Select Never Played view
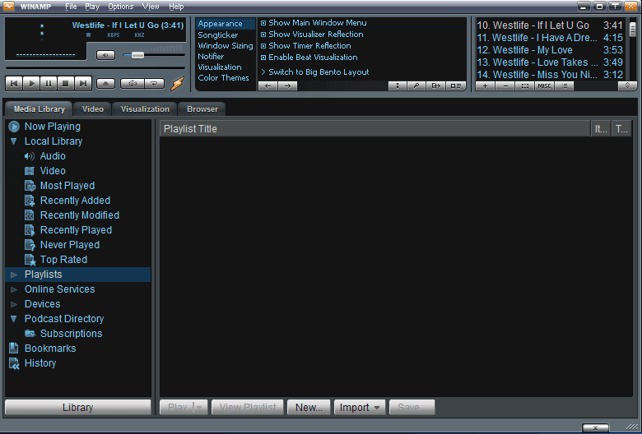Screen dimensions: 642x434 click(70, 245)
